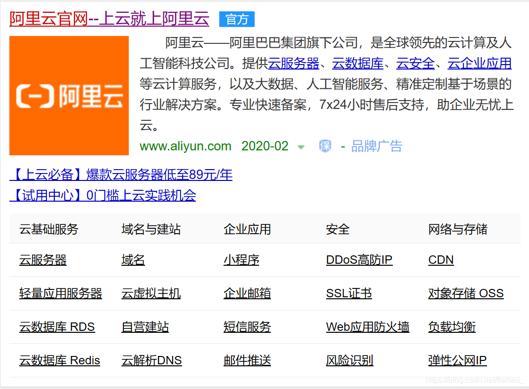Visit the www.aliyun.com green URL
The image size is (529, 389).
[x=186, y=146]
